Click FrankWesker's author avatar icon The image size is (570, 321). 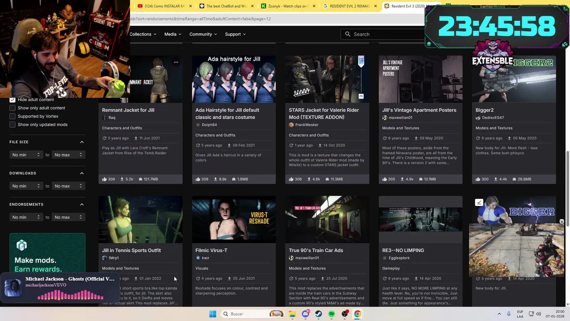(x=291, y=125)
